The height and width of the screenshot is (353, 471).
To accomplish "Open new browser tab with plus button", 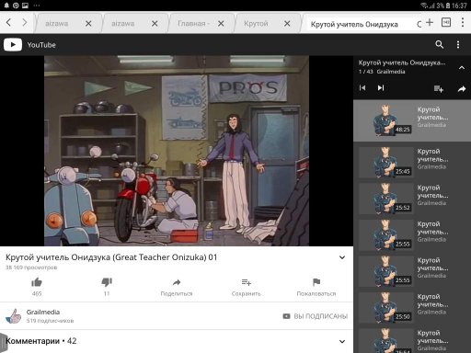I will (x=430, y=22).
